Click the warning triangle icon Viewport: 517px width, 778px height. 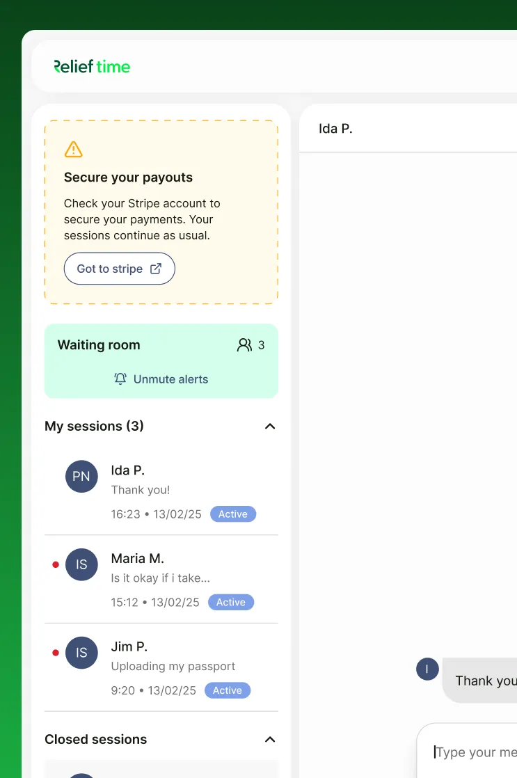coord(74,150)
